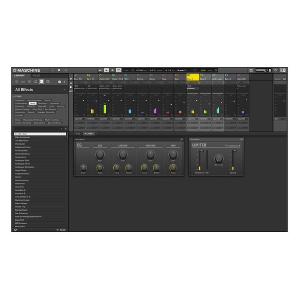The width and height of the screenshot is (299, 299).
Task: Clear the browser search field with X
Action: [61, 129]
